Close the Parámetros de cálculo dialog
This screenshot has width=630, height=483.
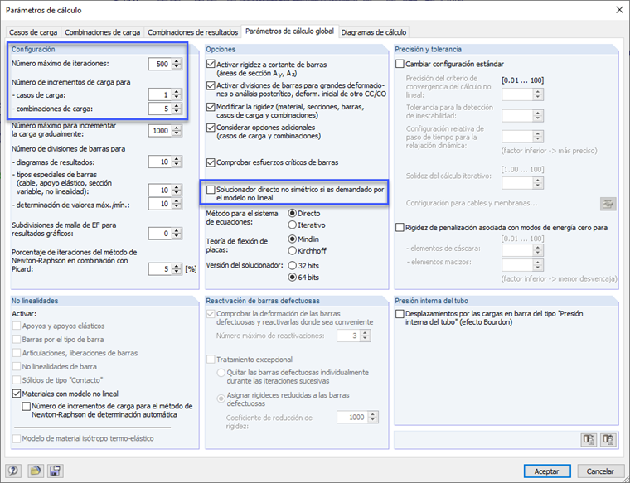tap(619, 10)
